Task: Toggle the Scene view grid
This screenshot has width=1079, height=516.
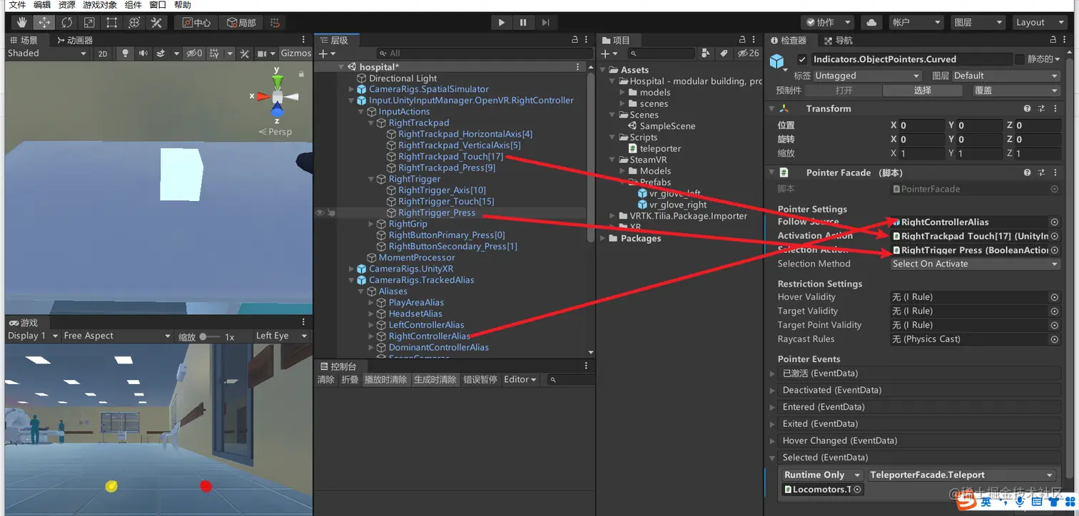Action: (213, 53)
